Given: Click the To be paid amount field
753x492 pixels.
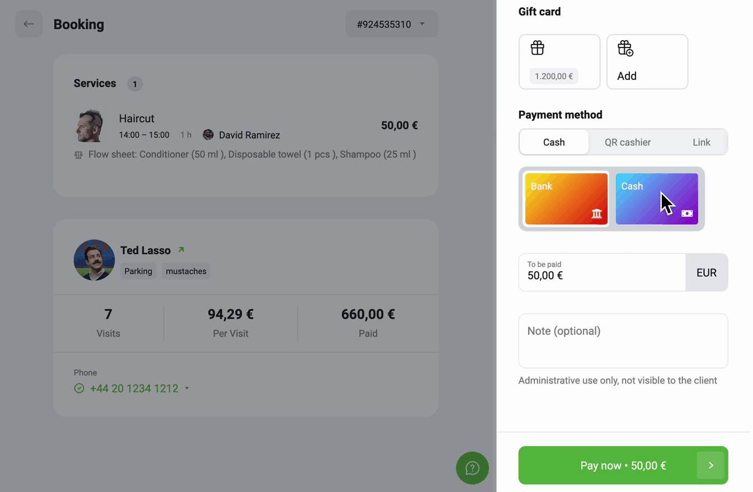Looking at the screenshot, I should (602, 272).
